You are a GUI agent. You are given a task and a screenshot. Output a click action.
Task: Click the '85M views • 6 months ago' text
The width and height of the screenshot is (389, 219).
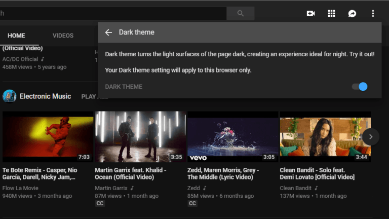pos(220,196)
